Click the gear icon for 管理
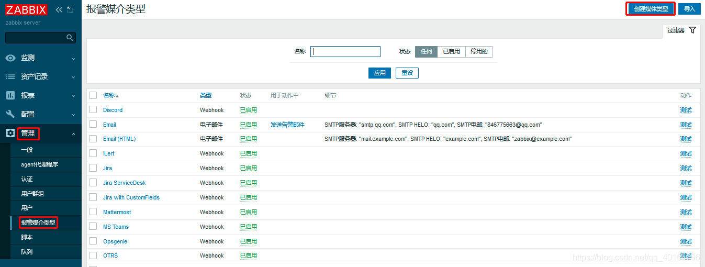Screen dimensions: 705x267 point(10,133)
